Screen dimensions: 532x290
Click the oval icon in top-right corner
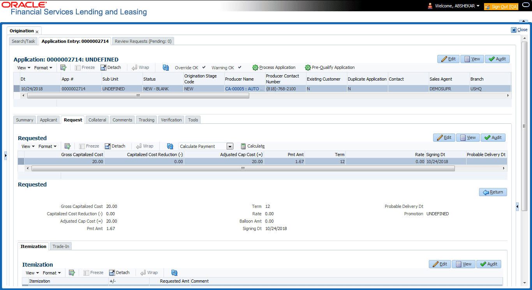coord(526,5)
